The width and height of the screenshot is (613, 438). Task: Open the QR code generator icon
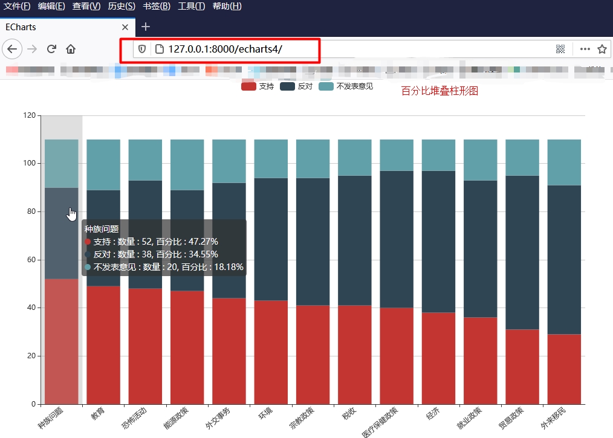click(x=560, y=49)
